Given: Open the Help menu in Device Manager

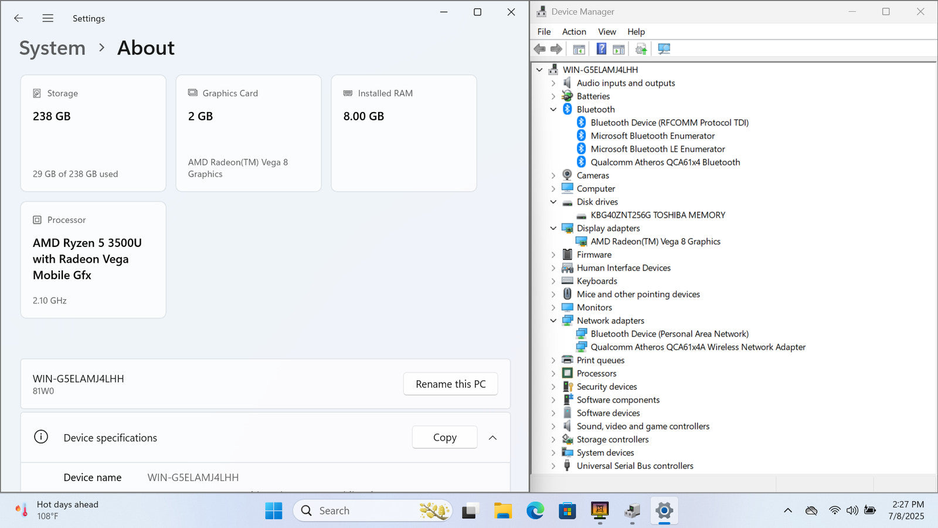Looking at the screenshot, I should tap(636, 32).
